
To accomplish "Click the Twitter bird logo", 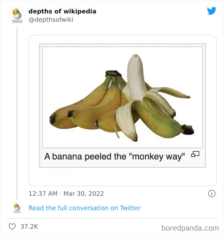I will point(212,11).
